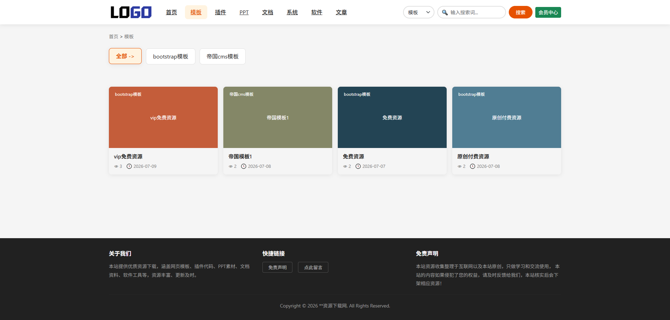Open the vip免费资源 orange thumbnail
The width and height of the screenshot is (670, 320).
[x=163, y=117]
